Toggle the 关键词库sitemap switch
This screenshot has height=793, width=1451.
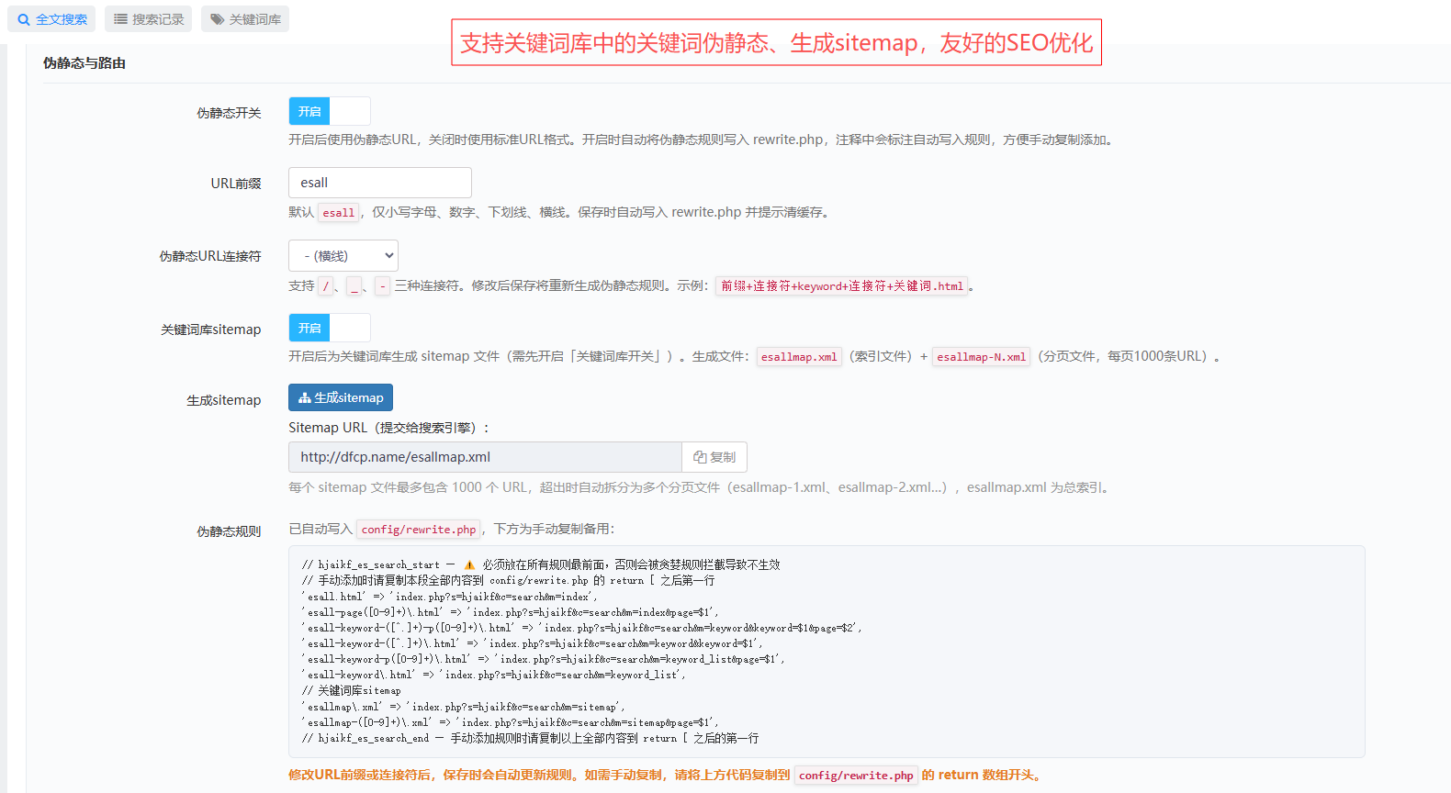[x=330, y=328]
